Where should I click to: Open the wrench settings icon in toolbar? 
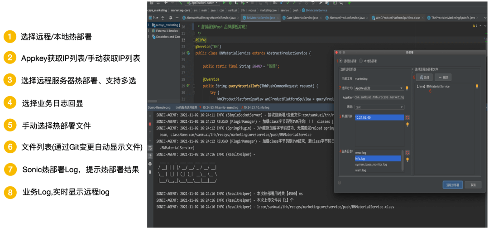tap(321, 3)
